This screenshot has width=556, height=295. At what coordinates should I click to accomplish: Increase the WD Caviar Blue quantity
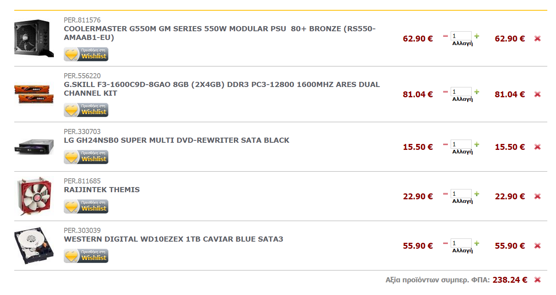pyautogui.click(x=477, y=243)
